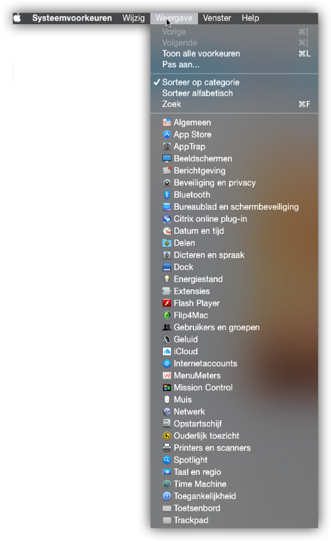Click the Citrix online plug-in icon
This screenshot has height=541, width=331.
point(167,219)
